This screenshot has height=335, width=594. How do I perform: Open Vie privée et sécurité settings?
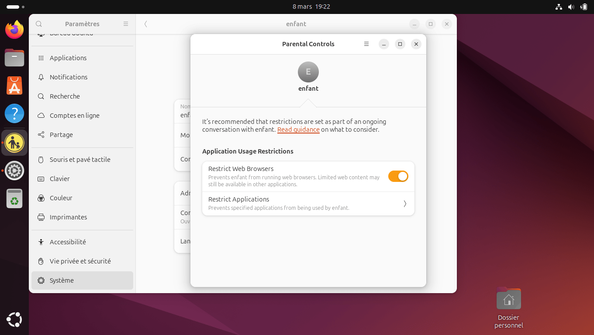(x=82, y=261)
